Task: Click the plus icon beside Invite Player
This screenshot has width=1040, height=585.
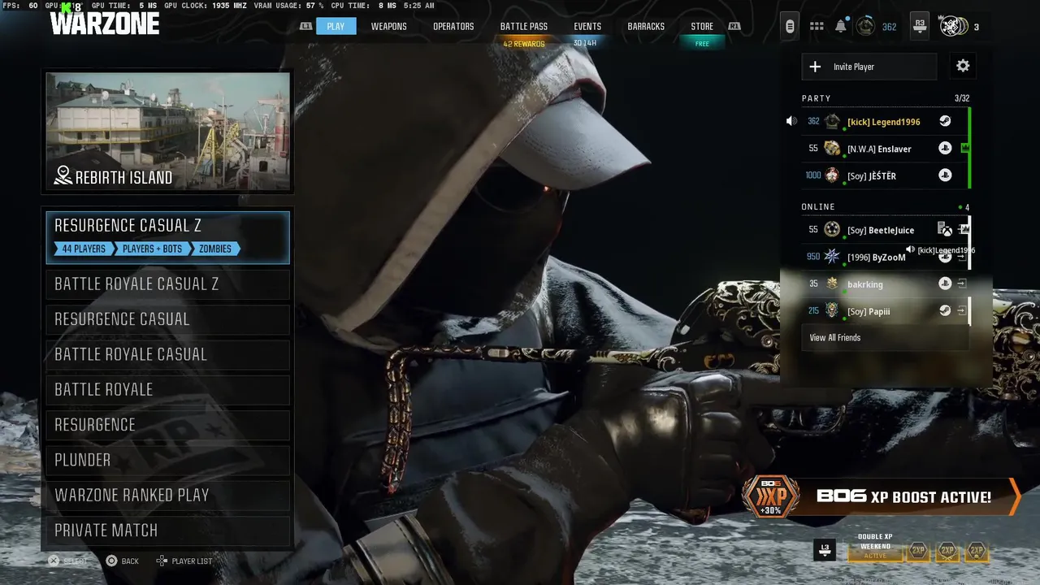Action: 816,67
